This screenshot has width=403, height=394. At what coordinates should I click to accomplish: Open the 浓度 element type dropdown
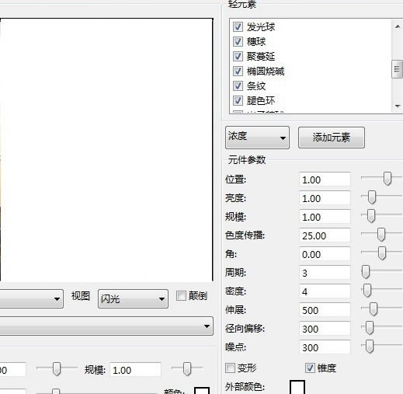257,138
